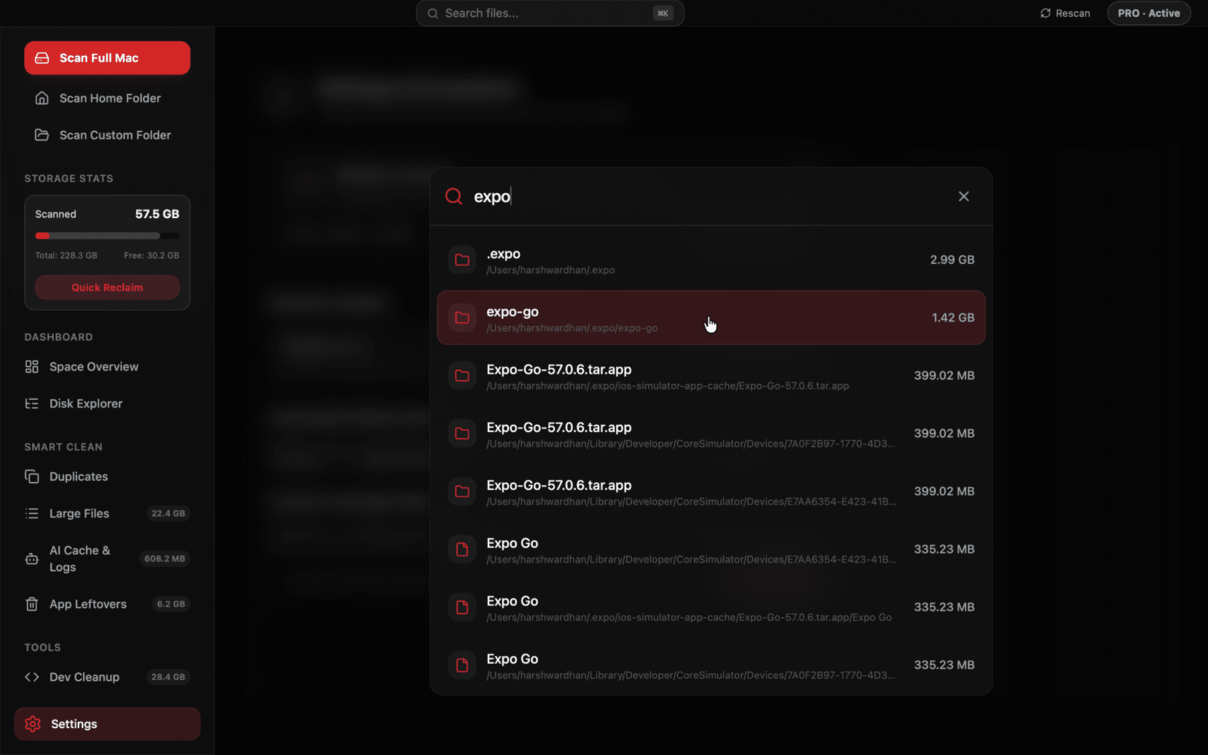This screenshot has width=1208, height=755.
Task: Click the 28.4 GB badge next to Dev Cleanup
Action: (168, 677)
